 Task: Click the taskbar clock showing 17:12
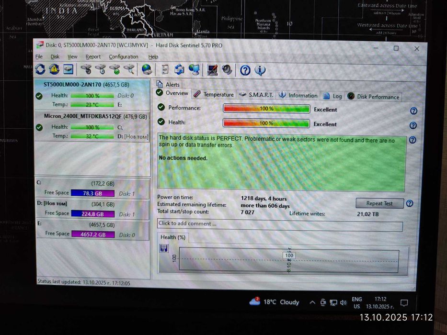pos(380,302)
